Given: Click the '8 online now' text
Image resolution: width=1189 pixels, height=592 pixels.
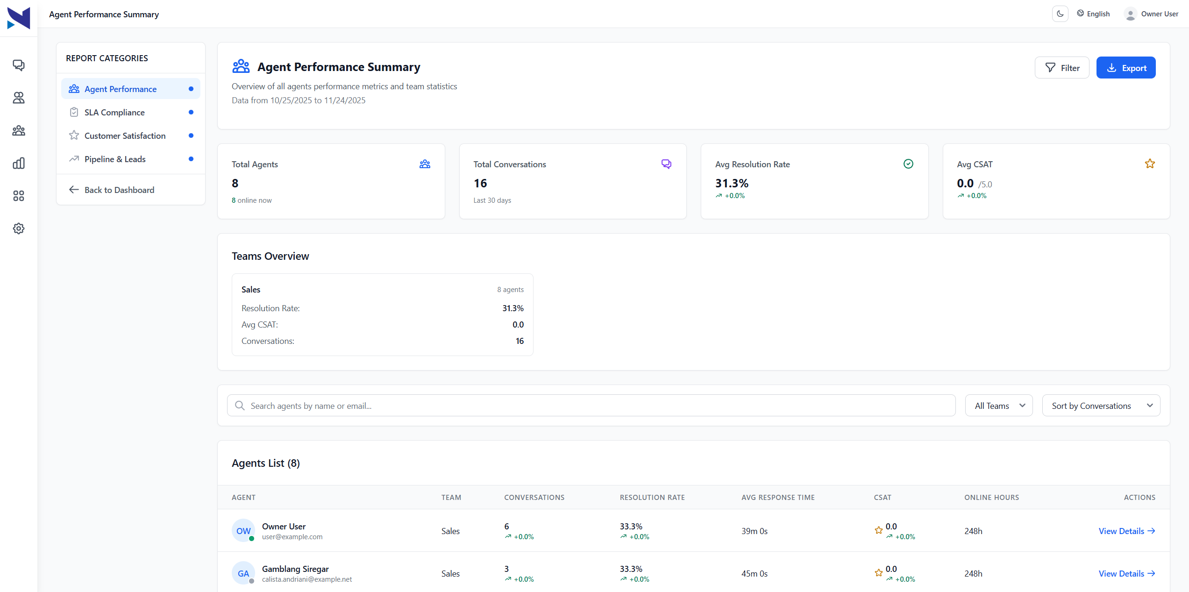Looking at the screenshot, I should [x=251, y=200].
